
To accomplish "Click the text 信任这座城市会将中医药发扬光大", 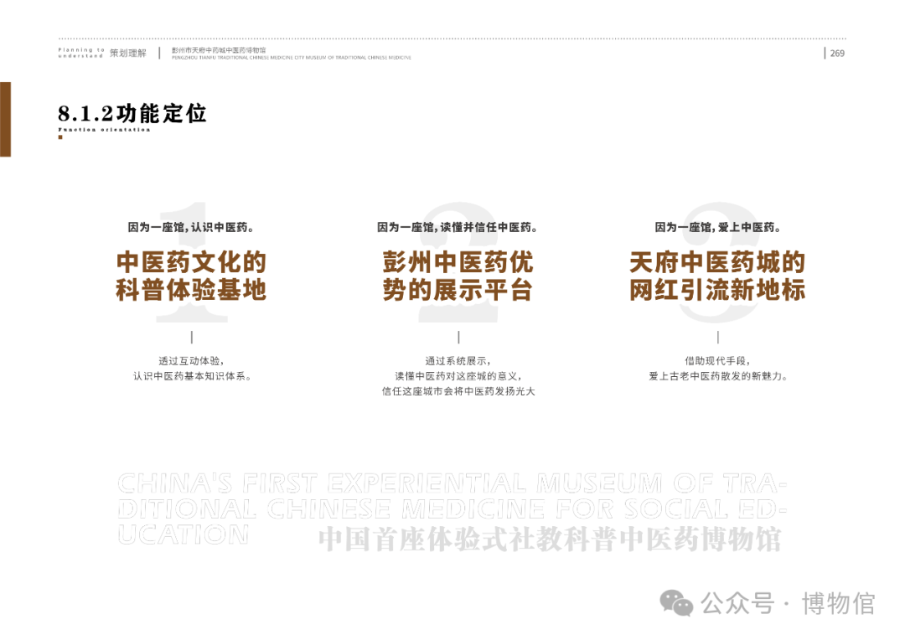I will click(x=458, y=391).
